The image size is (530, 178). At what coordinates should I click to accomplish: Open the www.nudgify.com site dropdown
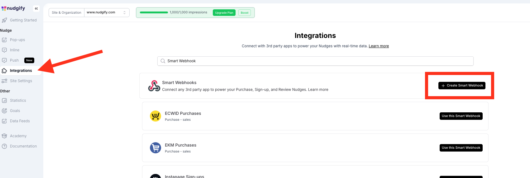tap(107, 12)
